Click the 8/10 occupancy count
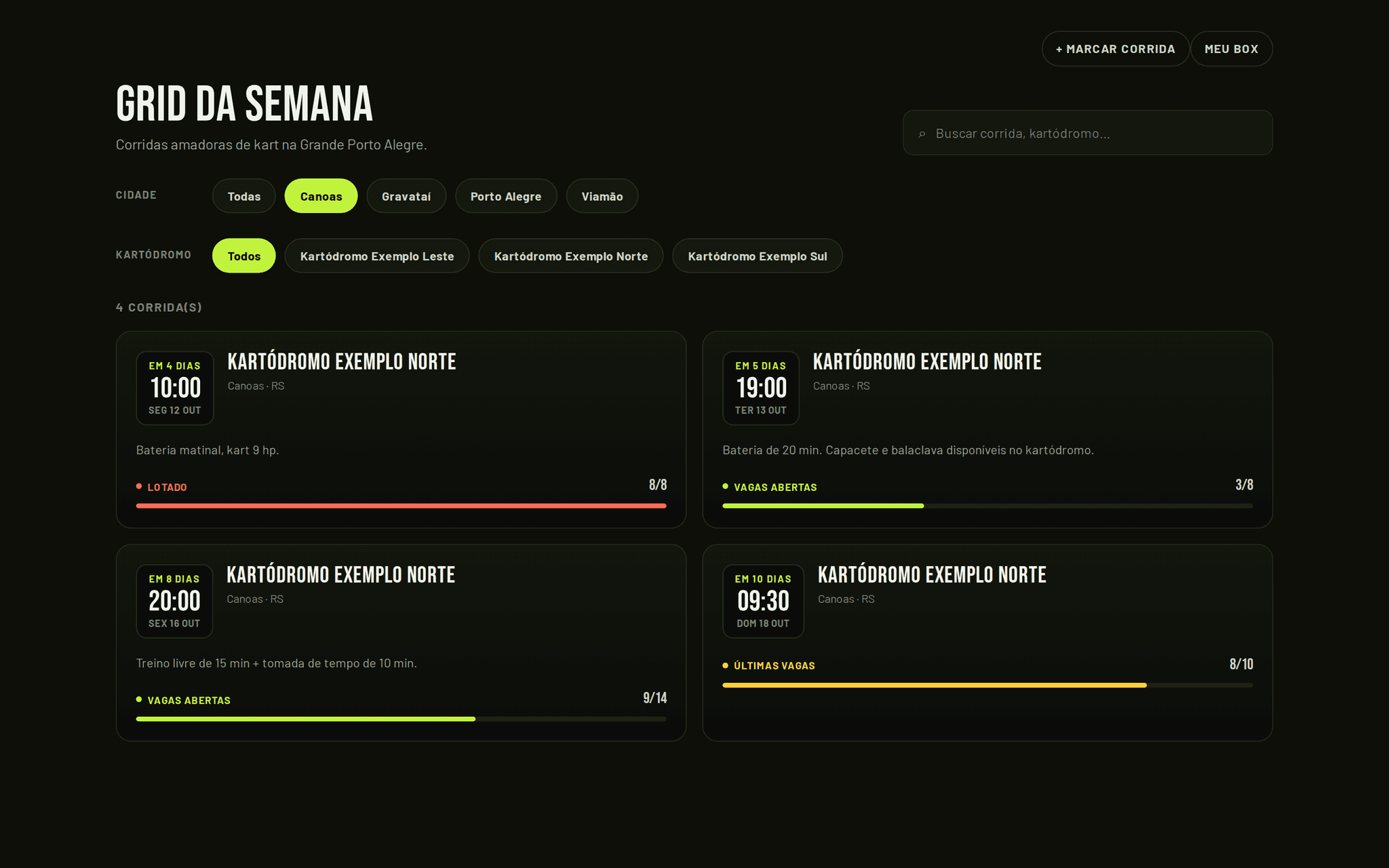 coord(1241,665)
